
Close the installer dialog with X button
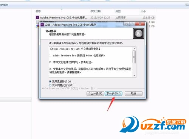[x=140, y=24]
